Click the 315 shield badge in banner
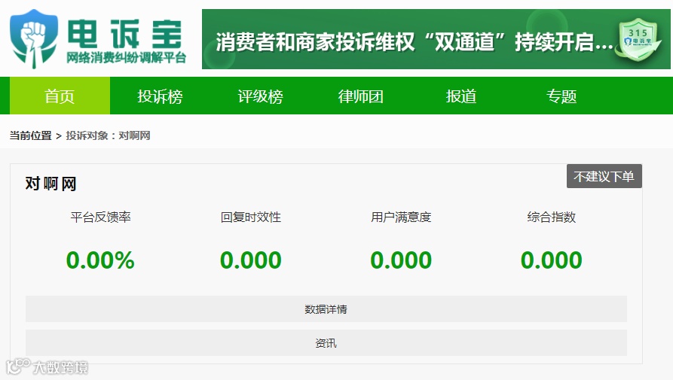 click(x=638, y=40)
